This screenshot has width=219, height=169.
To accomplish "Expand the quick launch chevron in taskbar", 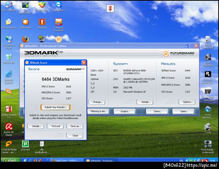I will [47, 160].
